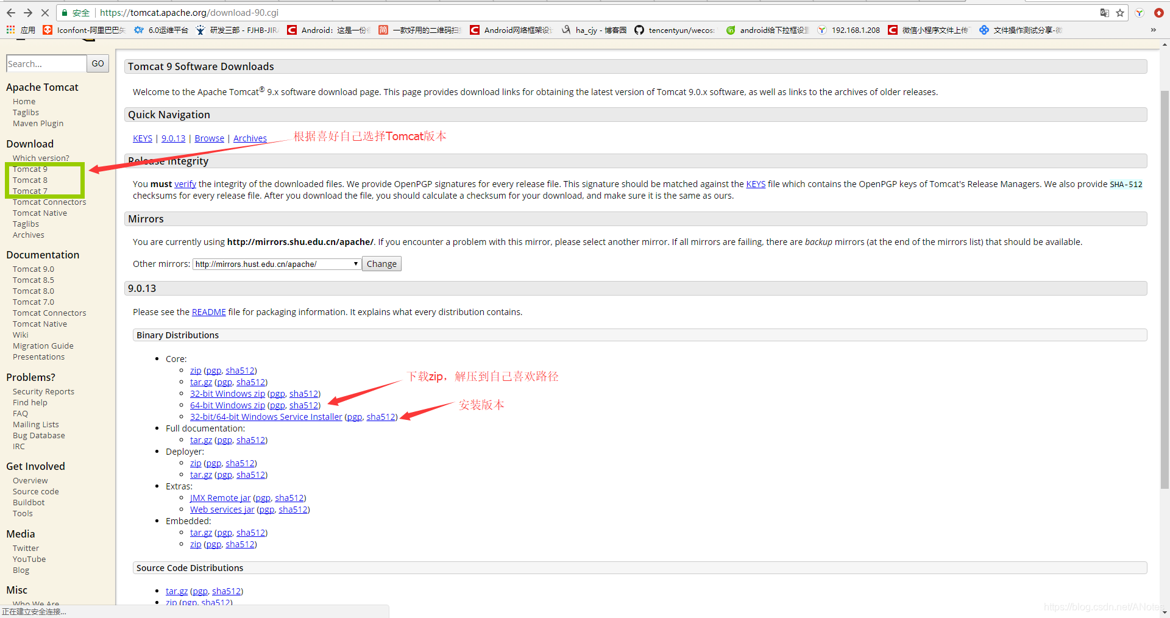1170x618 pixels.
Task: Open Security Reports in sidebar
Action: click(x=43, y=392)
